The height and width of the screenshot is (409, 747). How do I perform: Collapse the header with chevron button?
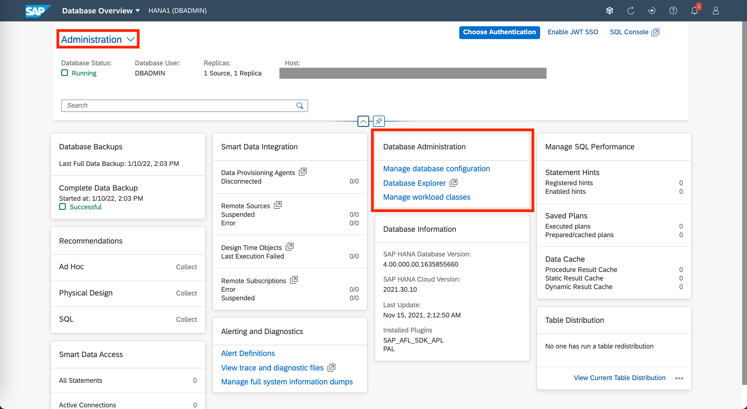point(363,121)
